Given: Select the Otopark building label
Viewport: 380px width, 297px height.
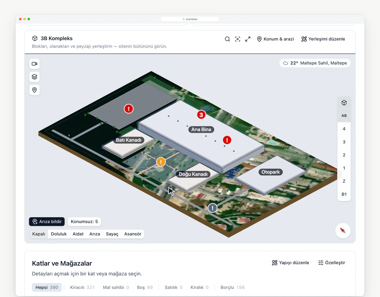Looking at the screenshot, I should tap(270, 172).
